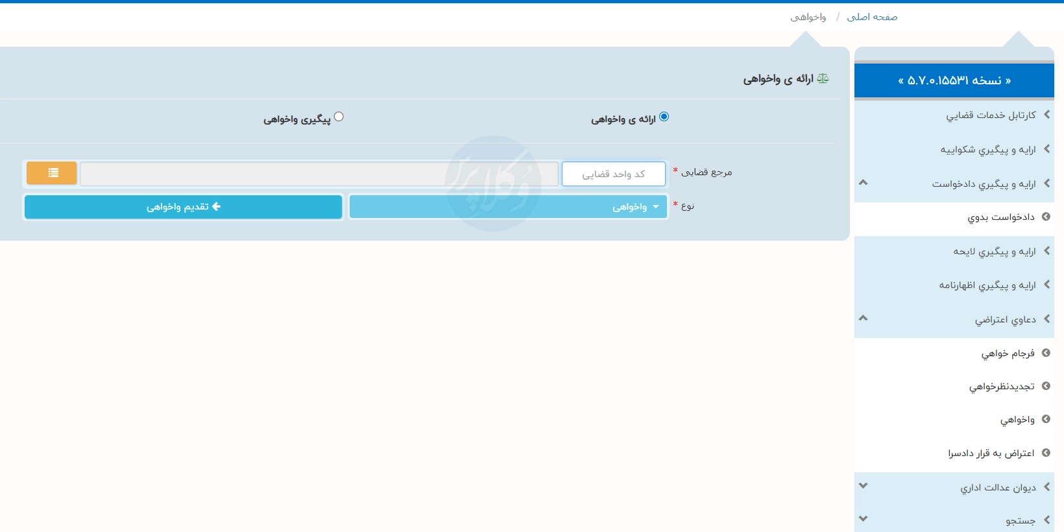Click the long gray مرجع قضایی text field
The height and width of the screenshot is (532, 1064).
[x=319, y=174]
